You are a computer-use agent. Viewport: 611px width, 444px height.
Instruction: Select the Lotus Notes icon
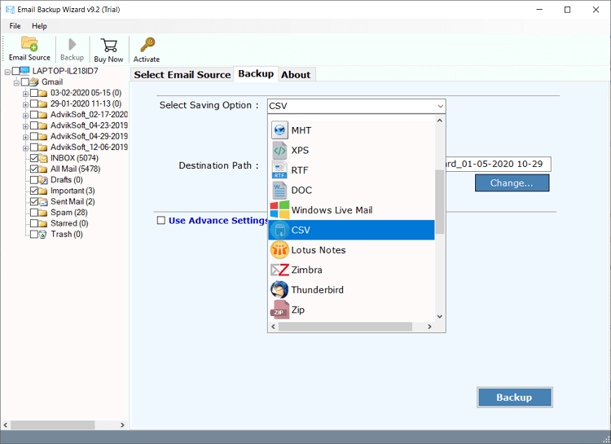tap(279, 250)
